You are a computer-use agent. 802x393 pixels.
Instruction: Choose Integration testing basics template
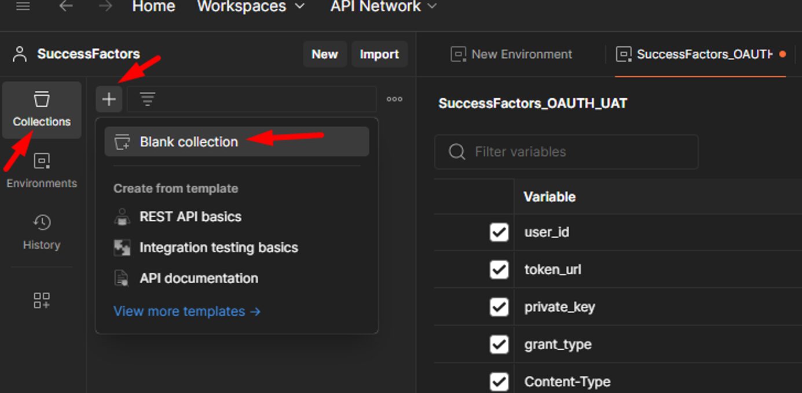click(237, 247)
